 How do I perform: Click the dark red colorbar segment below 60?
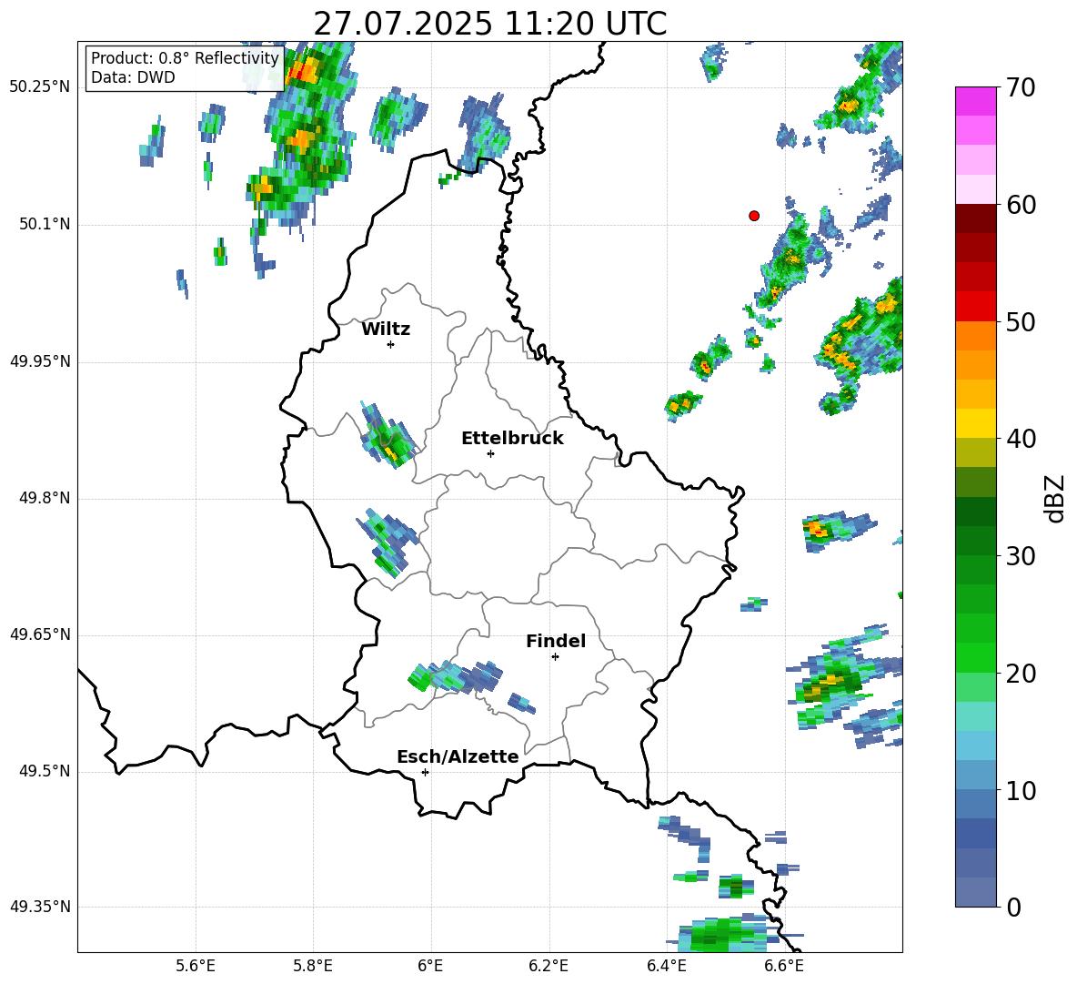tap(976, 218)
